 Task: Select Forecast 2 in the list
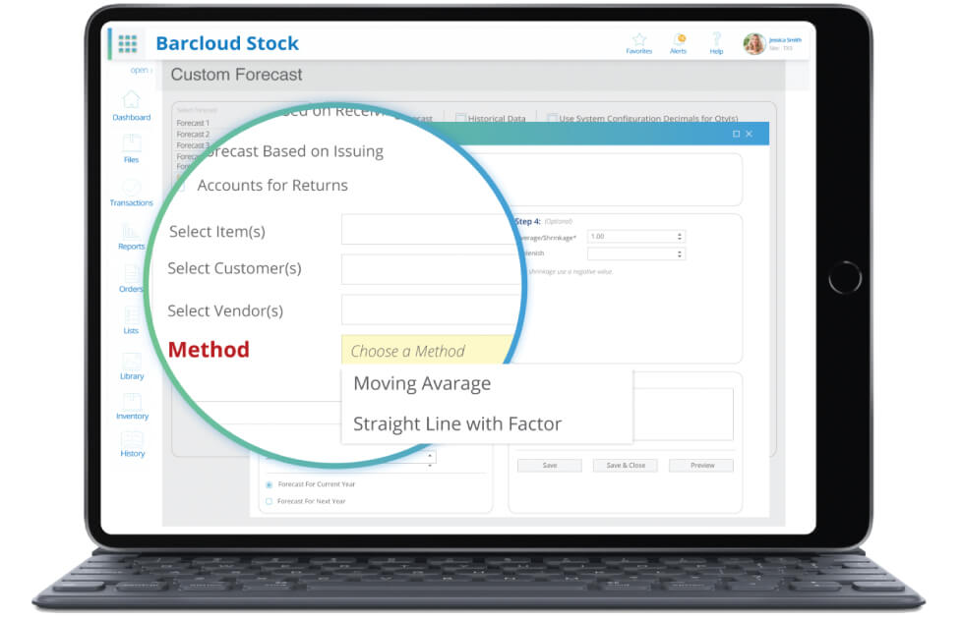pos(193,135)
